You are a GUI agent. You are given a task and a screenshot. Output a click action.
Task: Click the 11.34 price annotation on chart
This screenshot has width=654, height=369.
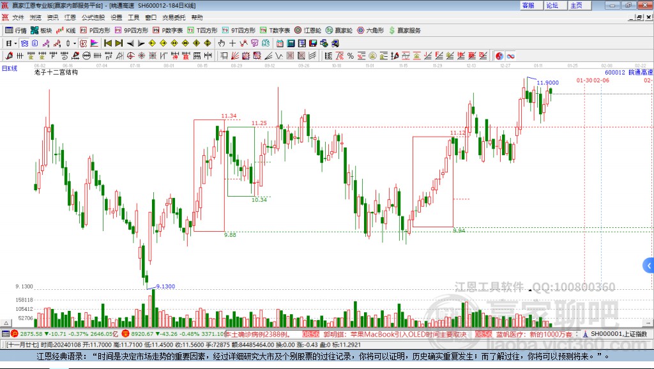point(229,116)
